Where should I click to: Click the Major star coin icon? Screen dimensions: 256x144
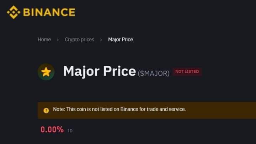click(46, 72)
